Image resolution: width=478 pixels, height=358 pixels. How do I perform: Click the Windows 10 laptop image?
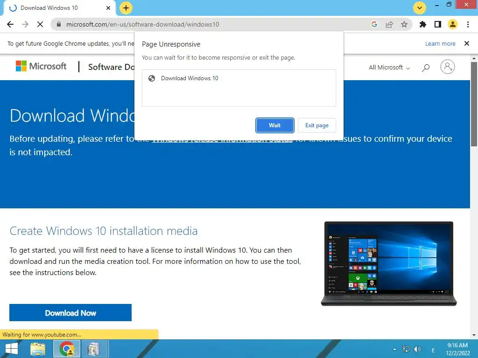tap(389, 264)
